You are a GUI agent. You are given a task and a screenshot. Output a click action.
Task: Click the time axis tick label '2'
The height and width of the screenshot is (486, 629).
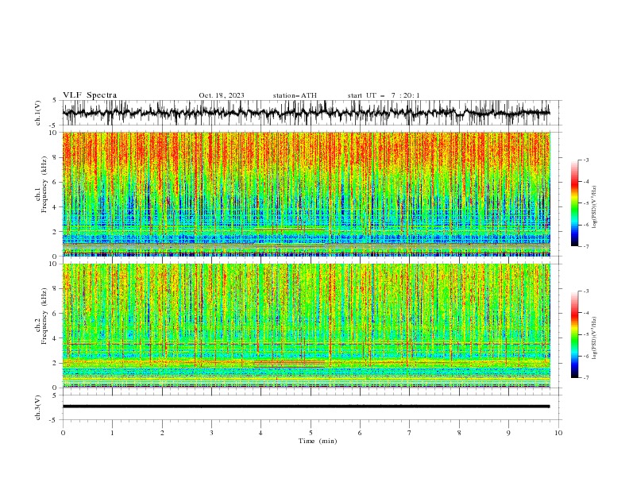[x=162, y=433]
